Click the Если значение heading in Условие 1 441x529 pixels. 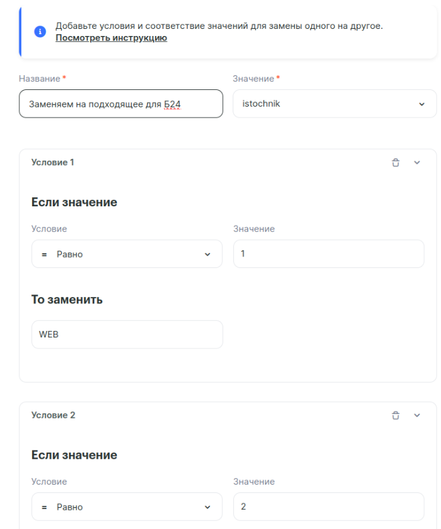tap(74, 202)
